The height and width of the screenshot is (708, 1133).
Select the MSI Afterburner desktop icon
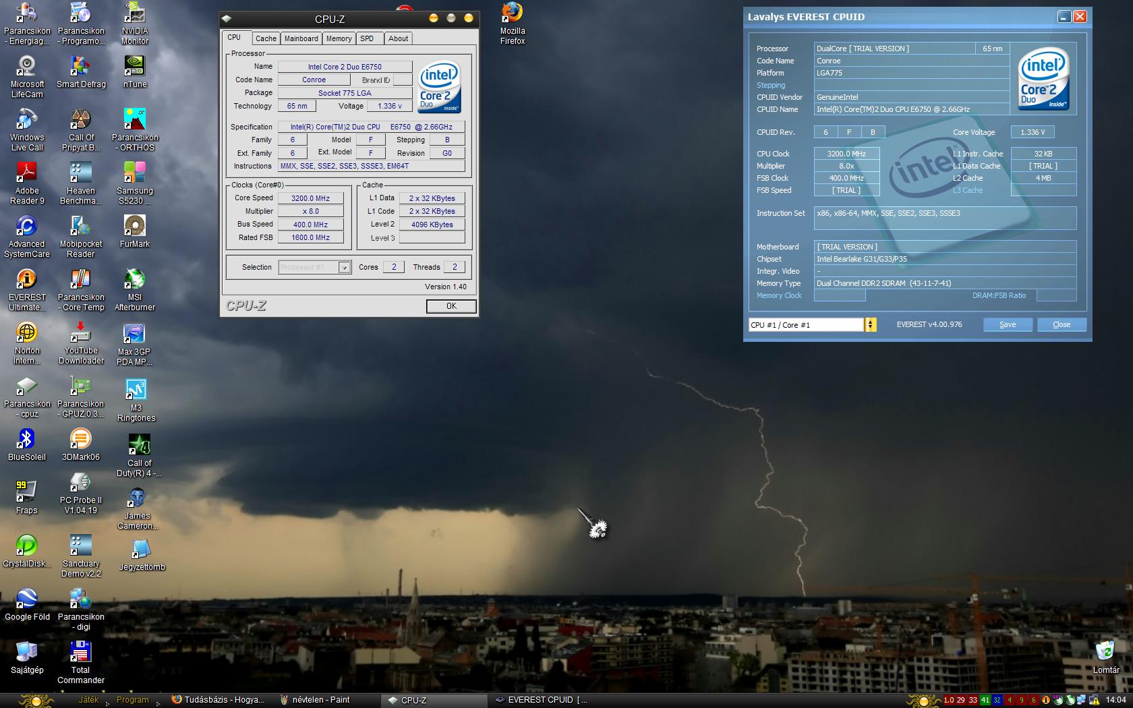[x=135, y=290]
